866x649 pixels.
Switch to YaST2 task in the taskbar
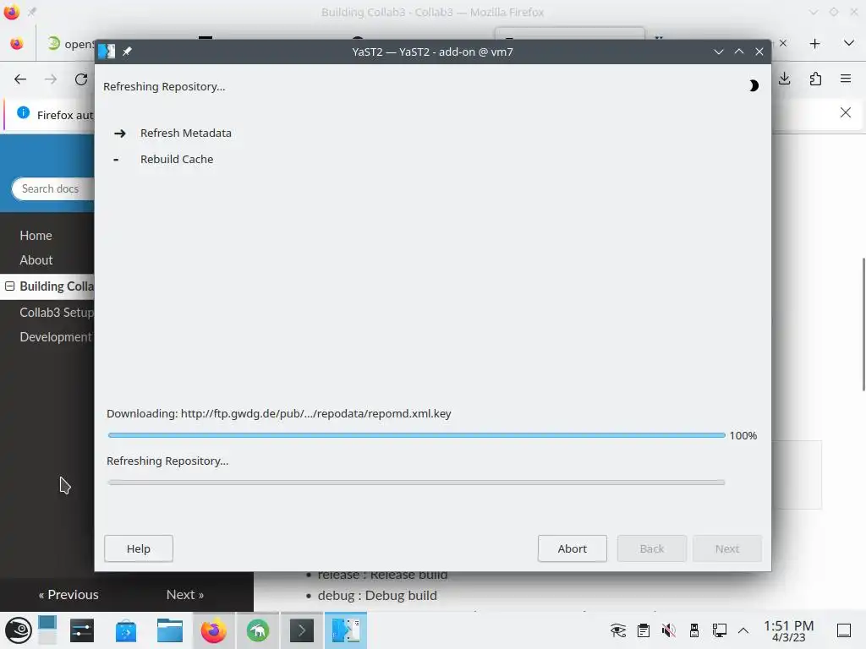[346, 630]
